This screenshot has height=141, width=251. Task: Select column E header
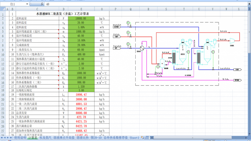coord(81,9)
